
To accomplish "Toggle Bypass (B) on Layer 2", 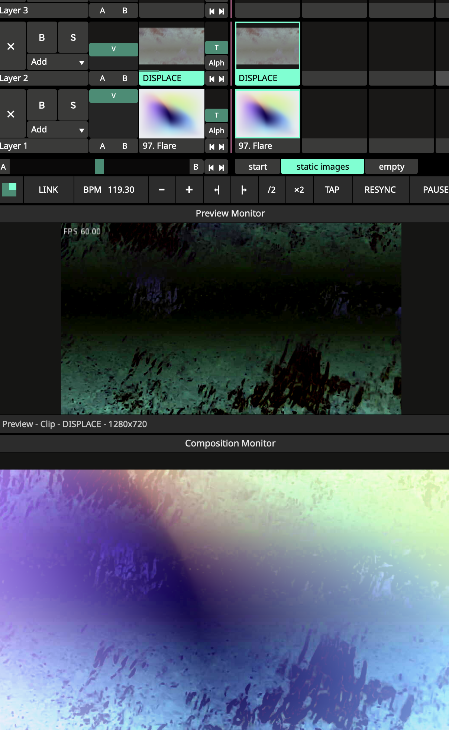I will click(42, 38).
